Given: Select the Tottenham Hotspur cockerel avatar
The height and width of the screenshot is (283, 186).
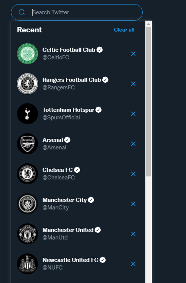Looking at the screenshot, I should 27,114.
